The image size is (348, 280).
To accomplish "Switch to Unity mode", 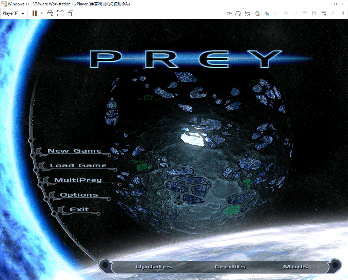I will 71,13.
